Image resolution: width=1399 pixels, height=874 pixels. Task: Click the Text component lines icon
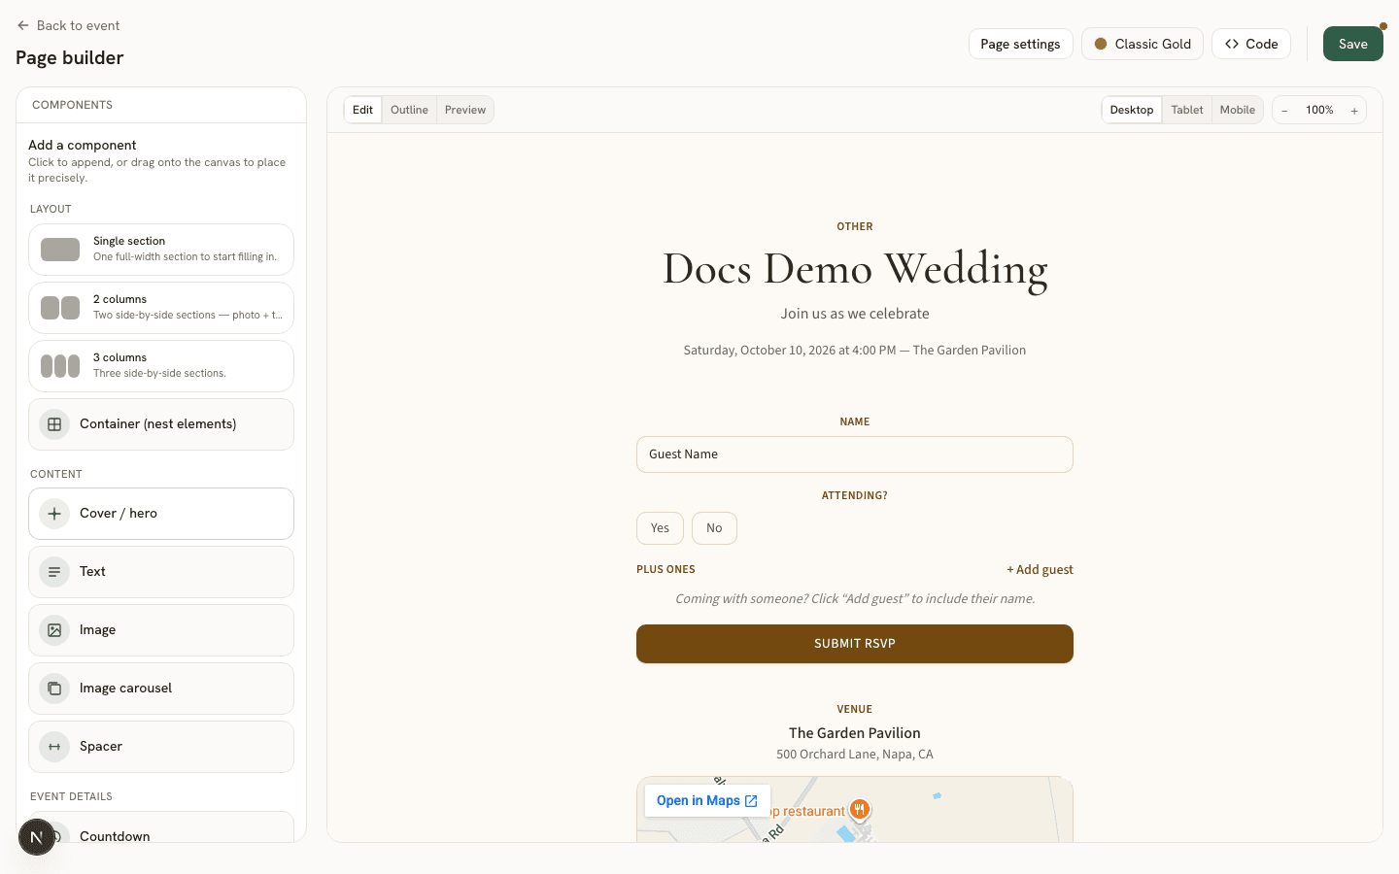(x=54, y=572)
